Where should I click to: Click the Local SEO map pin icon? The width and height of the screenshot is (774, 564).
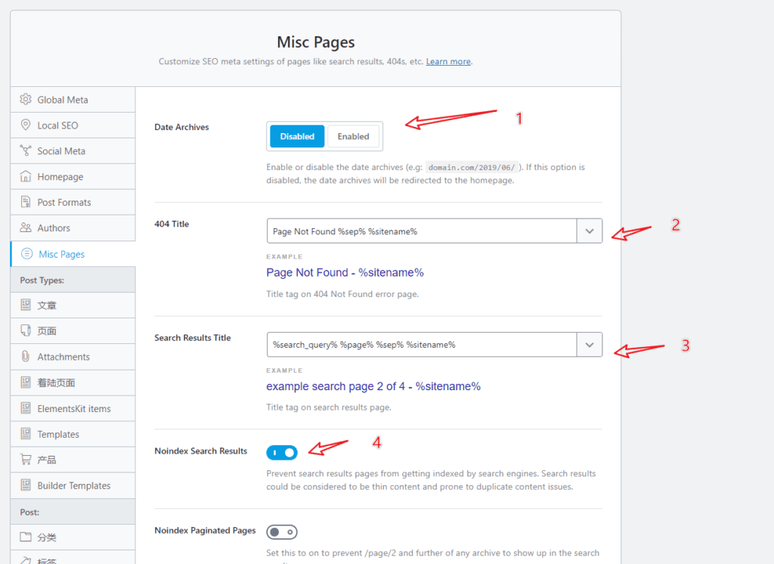click(26, 125)
